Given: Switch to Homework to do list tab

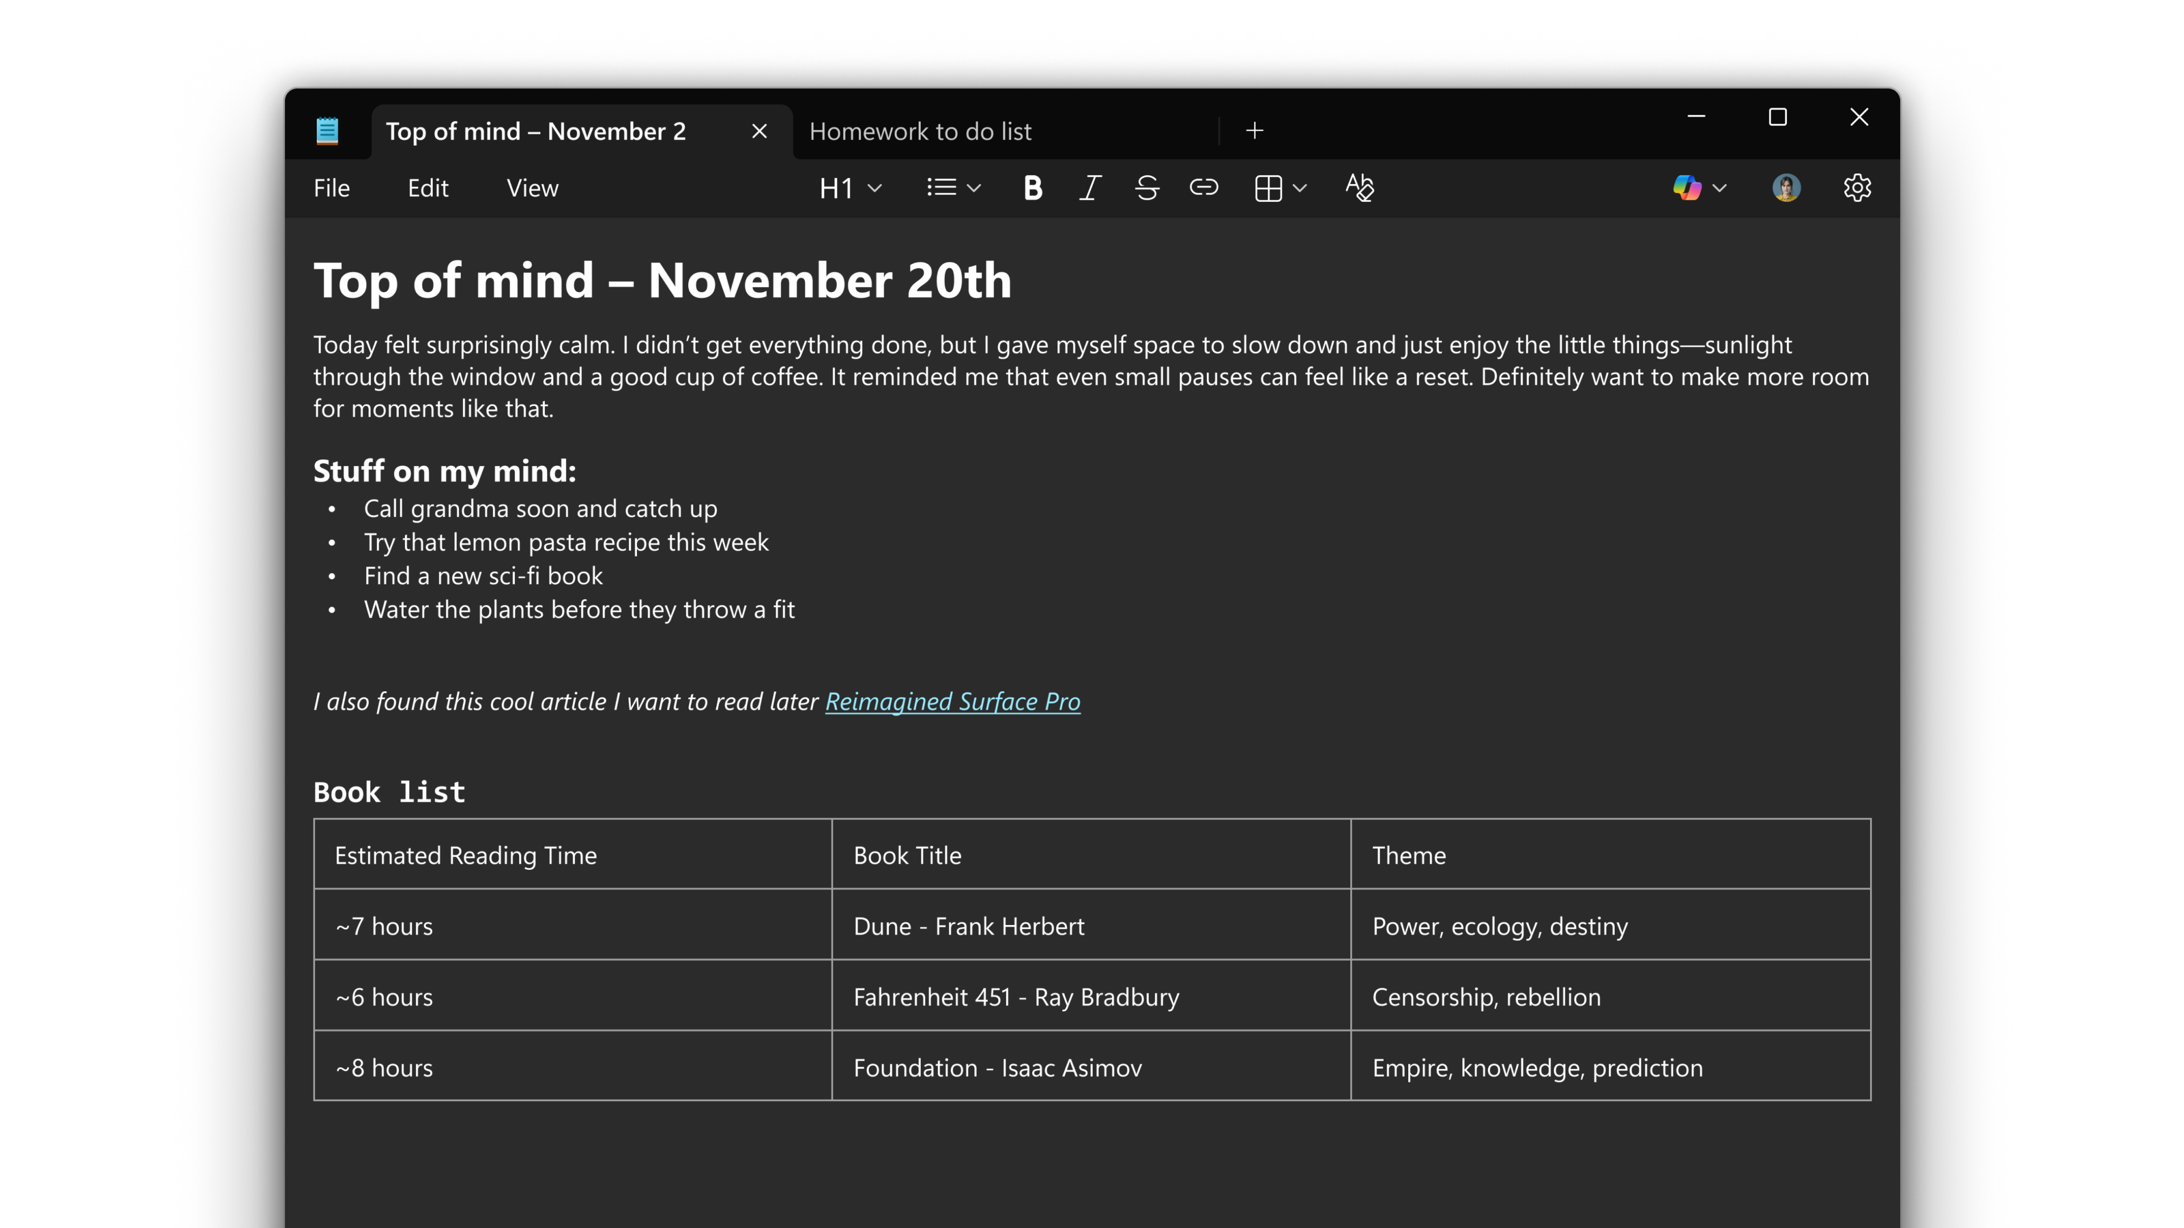Looking at the screenshot, I should tap(921, 131).
